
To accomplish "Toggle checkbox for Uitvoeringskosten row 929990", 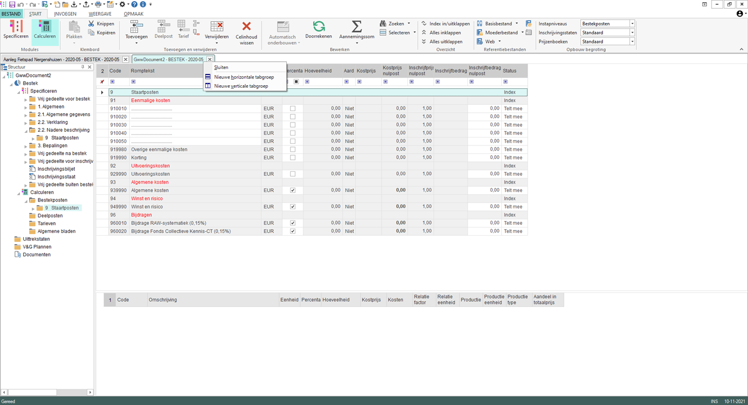I will click(292, 174).
